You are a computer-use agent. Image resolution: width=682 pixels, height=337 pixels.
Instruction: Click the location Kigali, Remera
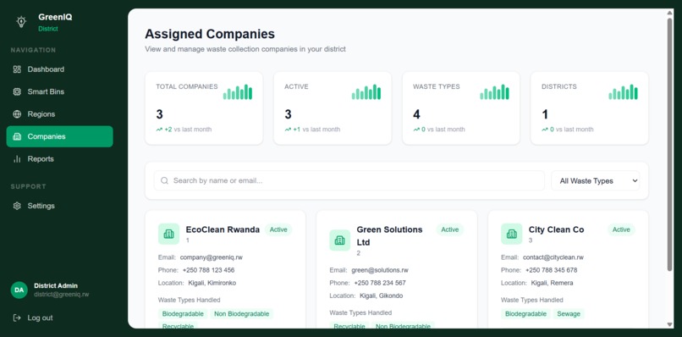tap(552, 283)
